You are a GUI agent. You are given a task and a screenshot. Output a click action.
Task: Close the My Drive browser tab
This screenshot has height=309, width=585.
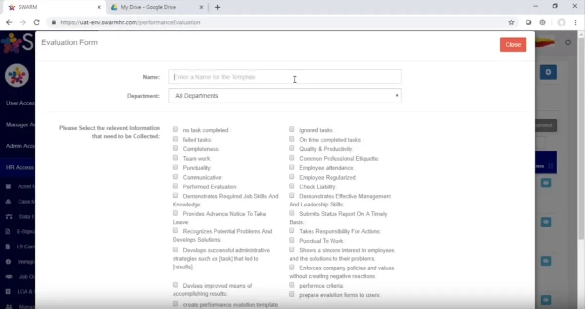[x=200, y=7]
